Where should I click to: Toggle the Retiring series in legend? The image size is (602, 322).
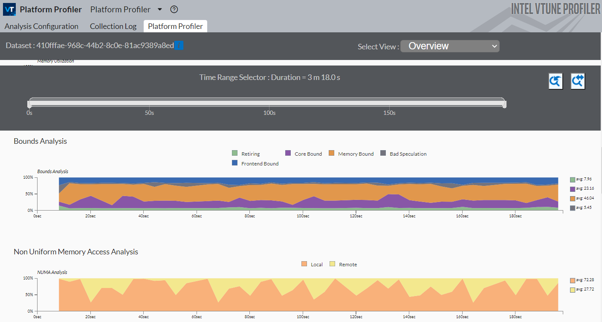click(x=250, y=154)
